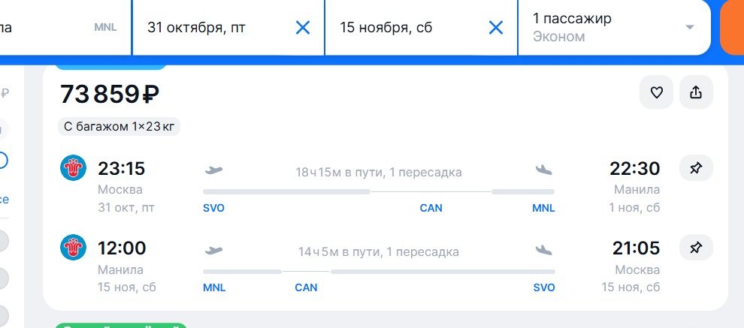
Task: Click the dropdown arrow next to 1 пассажир
Action: 690,28
